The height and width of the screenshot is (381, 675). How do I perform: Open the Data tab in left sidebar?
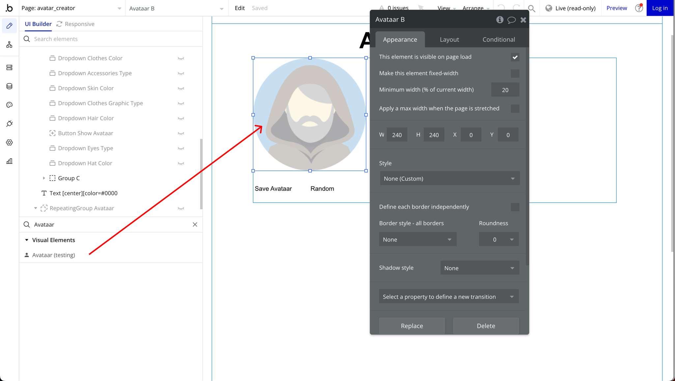pyautogui.click(x=9, y=86)
